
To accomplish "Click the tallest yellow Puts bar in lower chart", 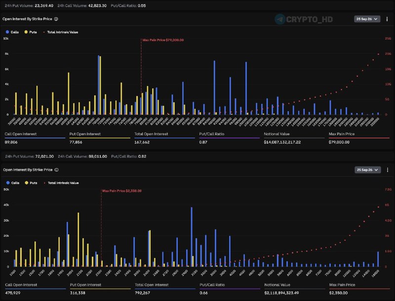I will pyautogui.click(x=79, y=240).
